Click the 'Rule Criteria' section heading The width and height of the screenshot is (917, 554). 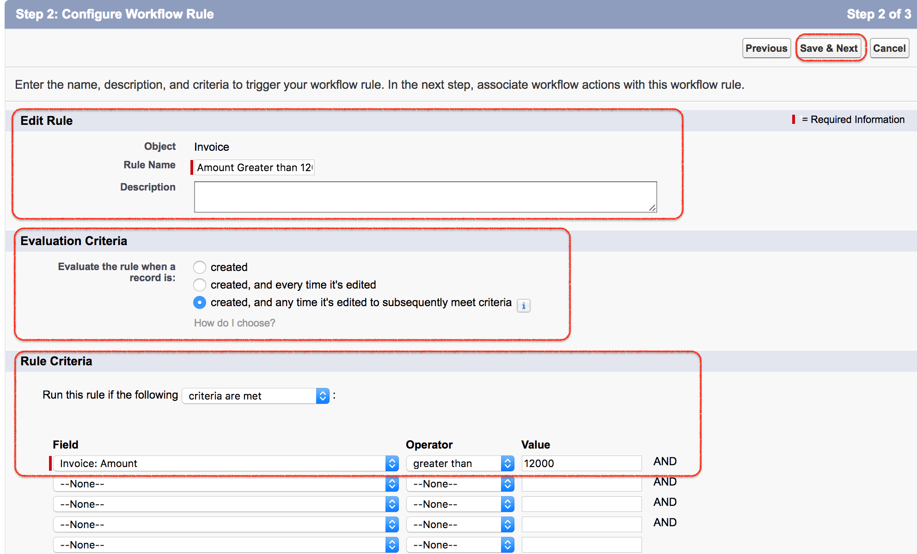click(56, 361)
